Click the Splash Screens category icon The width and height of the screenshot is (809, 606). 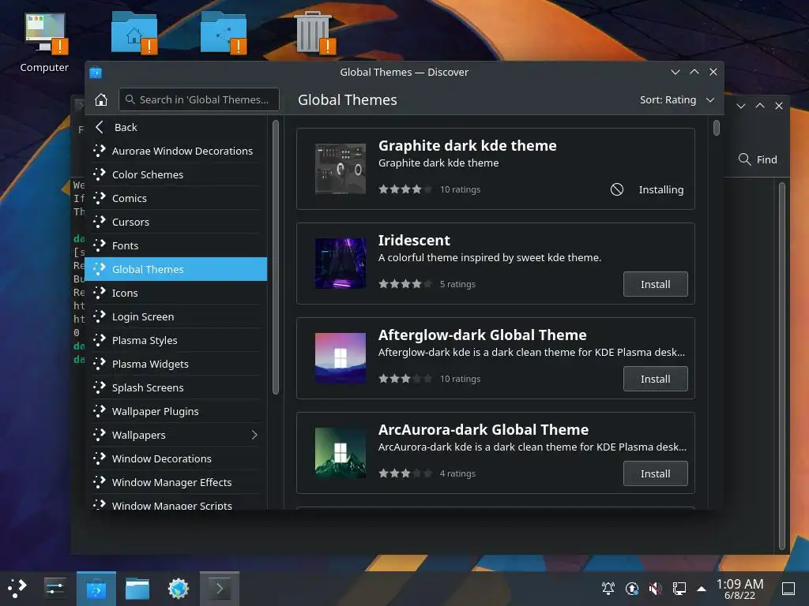(x=99, y=387)
